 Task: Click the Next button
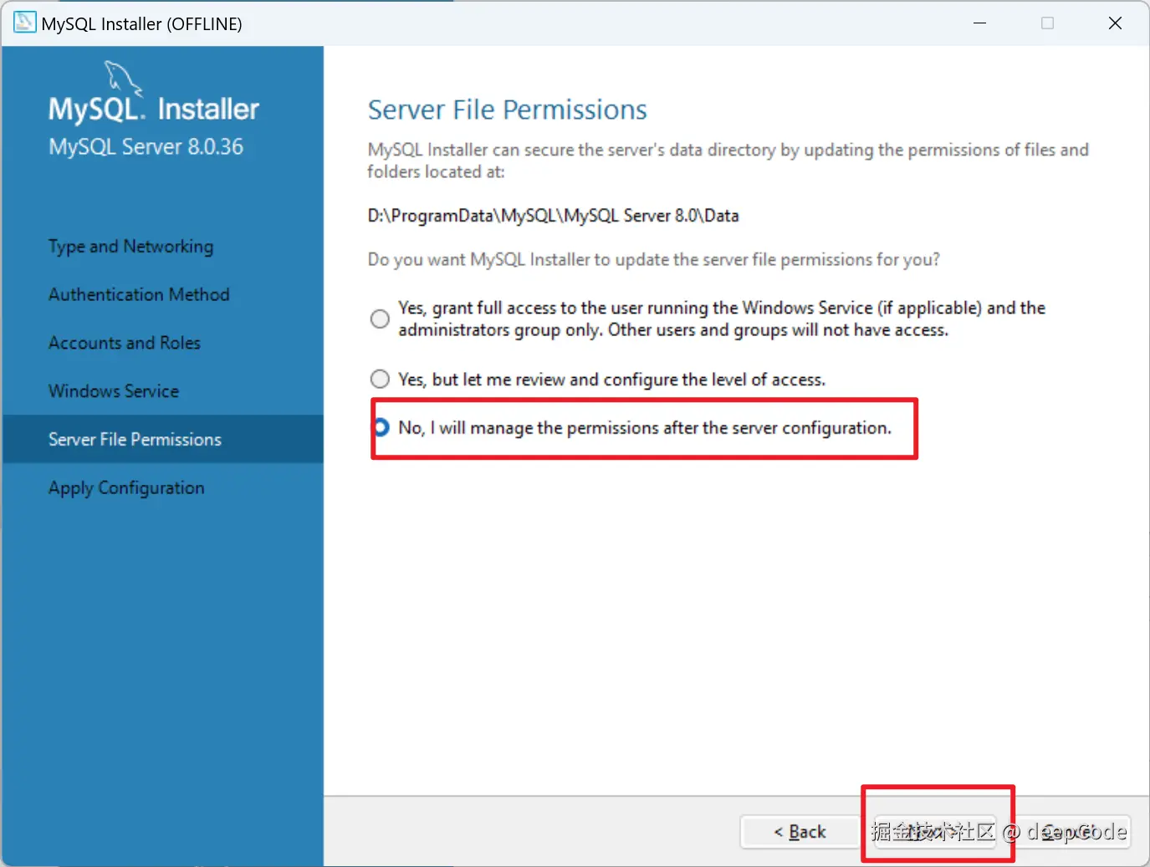coord(935,832)
